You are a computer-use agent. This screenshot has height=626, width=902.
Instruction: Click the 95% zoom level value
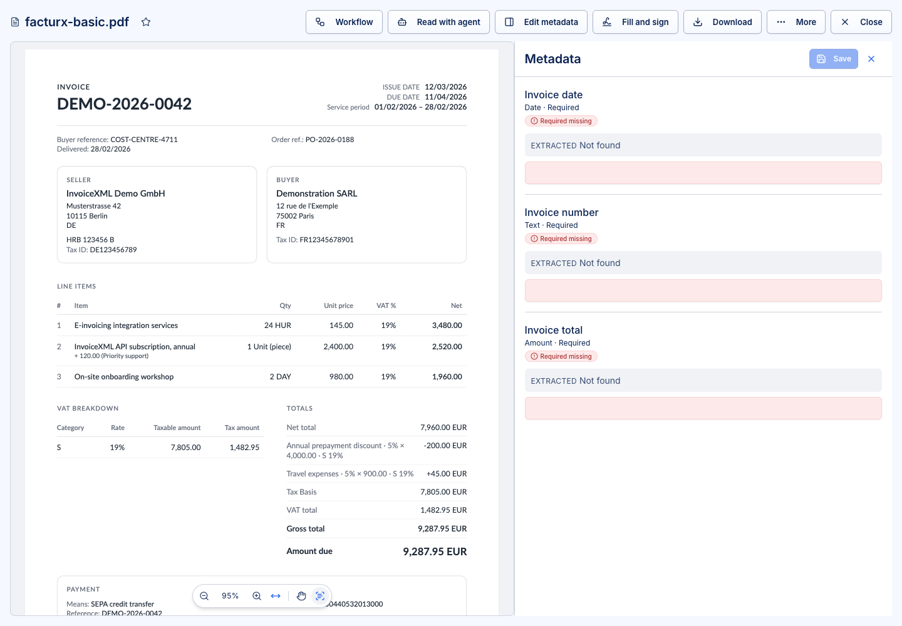pos(231,596)
